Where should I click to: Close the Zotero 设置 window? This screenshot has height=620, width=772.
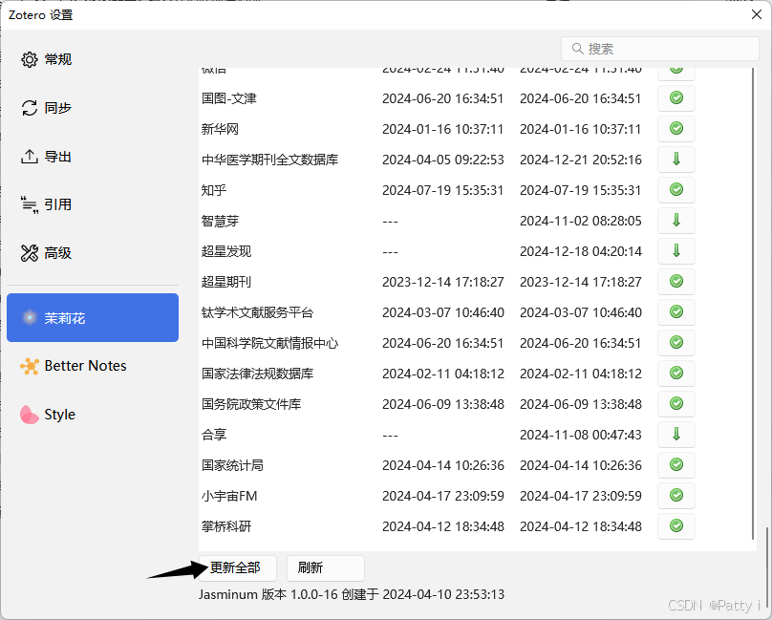pos(757,14)
